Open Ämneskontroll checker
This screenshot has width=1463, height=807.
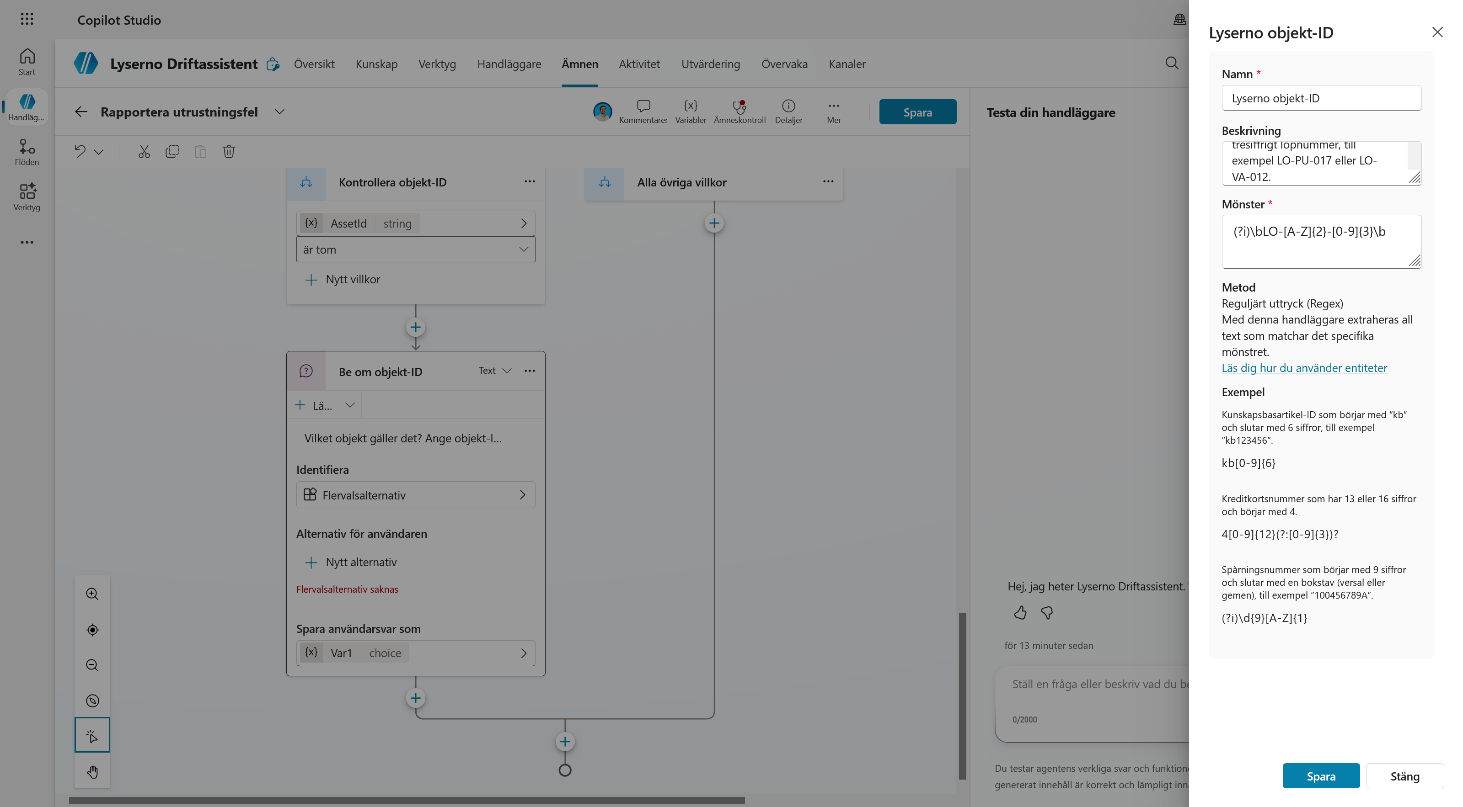coord(740,112)
